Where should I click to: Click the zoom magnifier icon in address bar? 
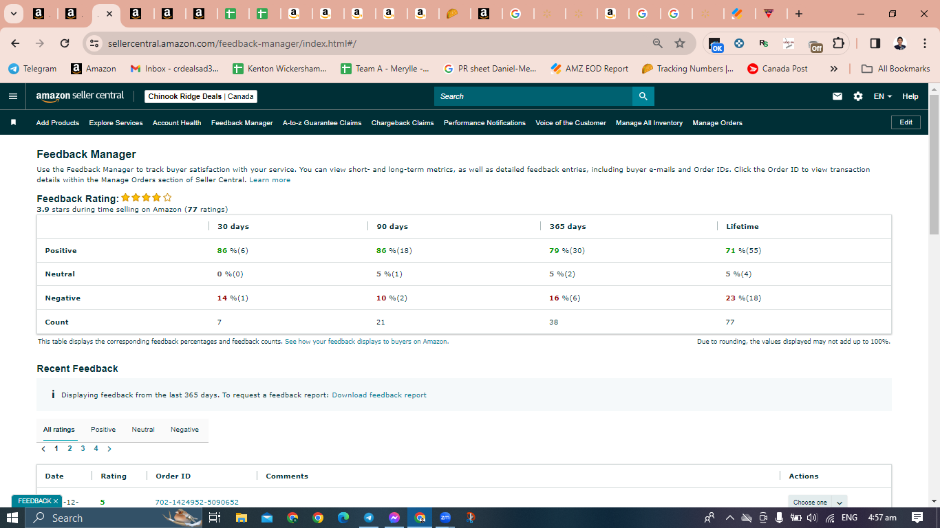click(658, 43)
